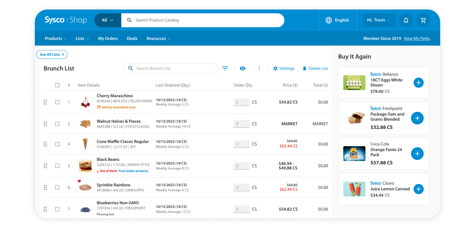Grab the drag handle for Cone Waffle Classic Regular
Image resolution: width=475 pixels, height=228 pixels.
coord(45,144)
